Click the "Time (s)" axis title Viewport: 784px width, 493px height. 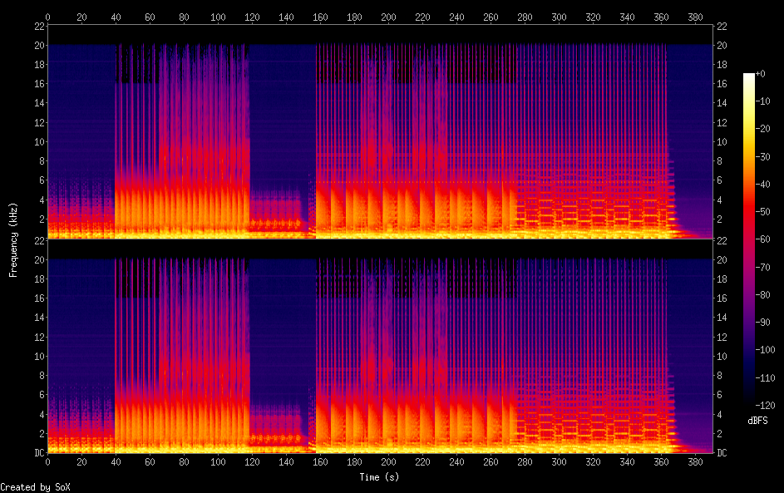(379, 477)
